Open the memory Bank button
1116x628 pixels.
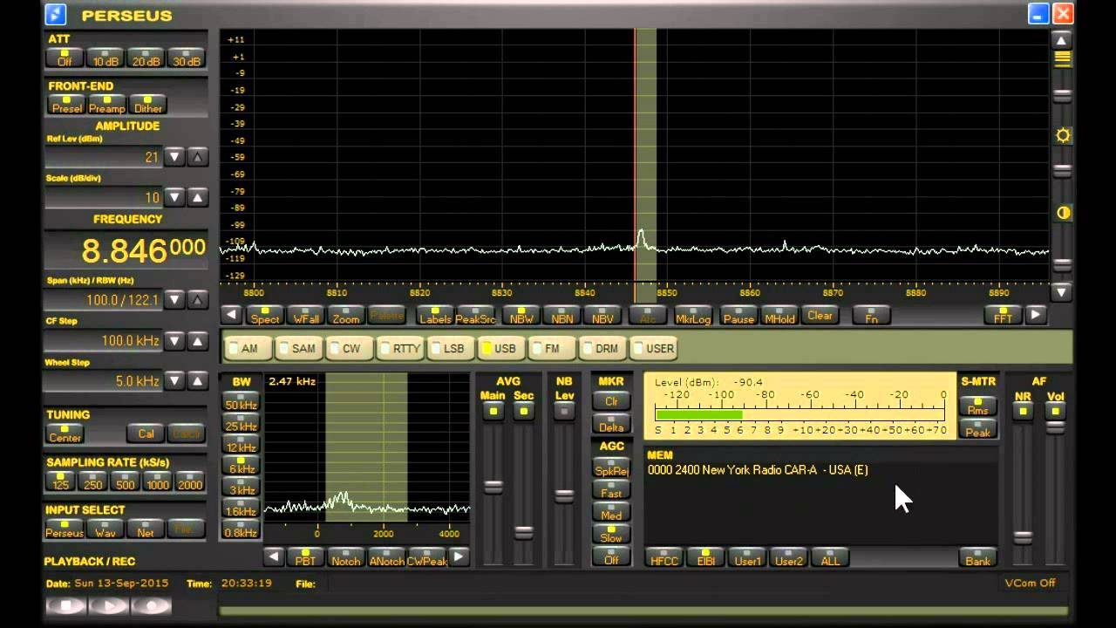(977, 557)
